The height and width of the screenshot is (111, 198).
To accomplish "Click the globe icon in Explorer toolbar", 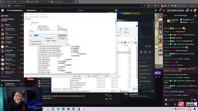I will tap(136, 43).
